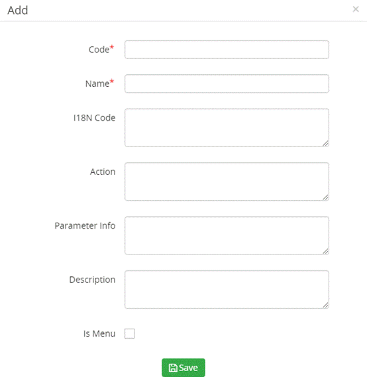The width and height of the screenshot is (367, 387).
Task: Click the Description label text
Action: [x=92, y=280]
